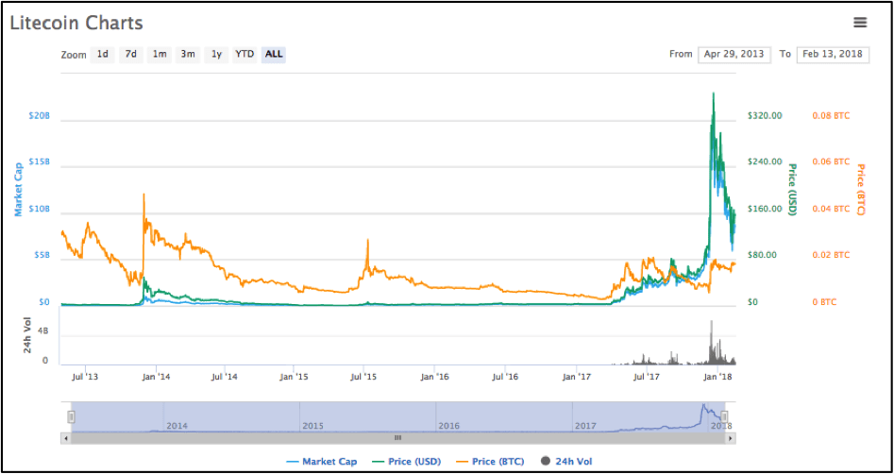
Task: Click the Jul '16 x-axis label
Action: pos(504,377)
